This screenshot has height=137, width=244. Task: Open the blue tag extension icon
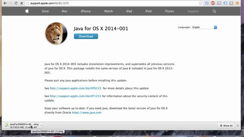(225, 3)
